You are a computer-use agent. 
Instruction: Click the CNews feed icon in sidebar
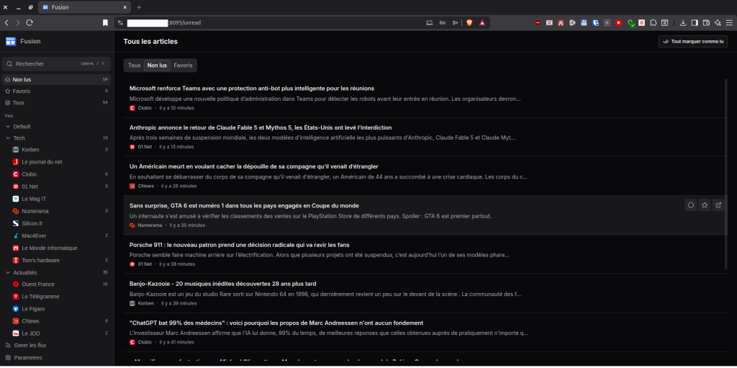pos(16,321)
